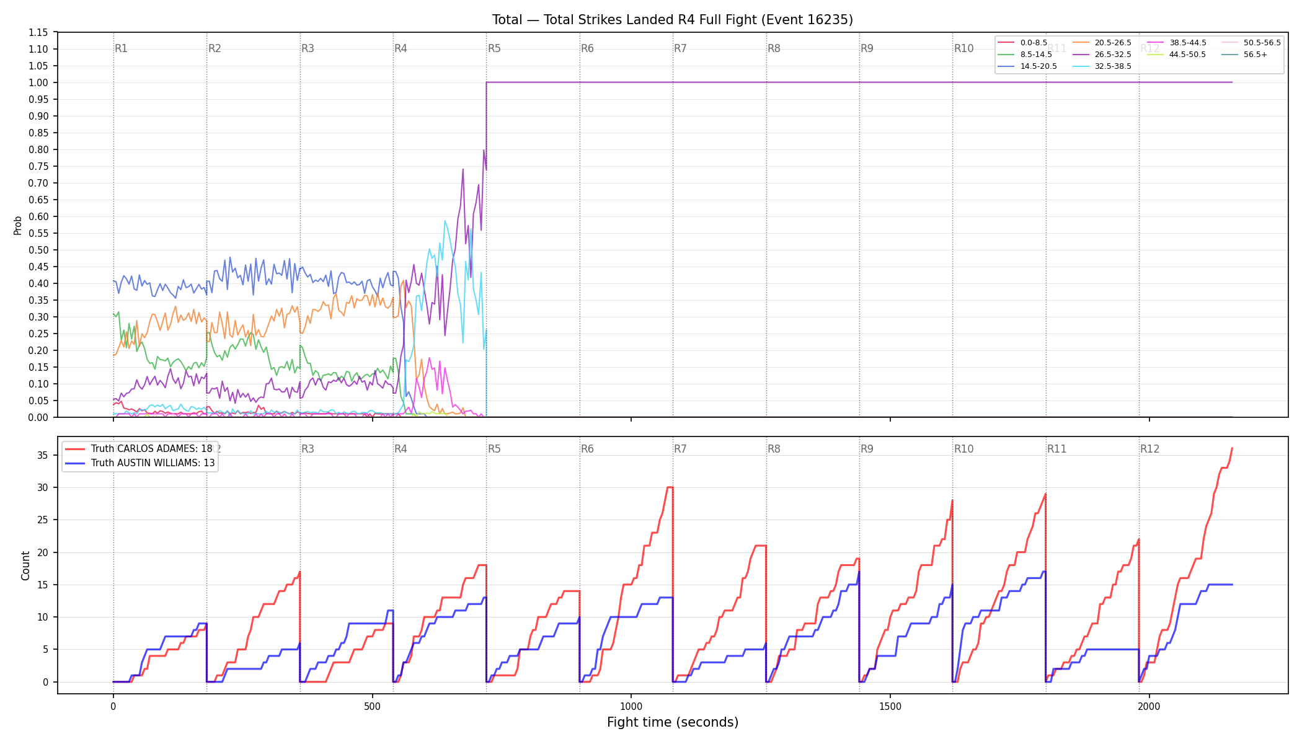The height and width of the screenshot is (744, 1302).
Task: Click the R8 round marker in top chart
Action: tap(774, 48)
